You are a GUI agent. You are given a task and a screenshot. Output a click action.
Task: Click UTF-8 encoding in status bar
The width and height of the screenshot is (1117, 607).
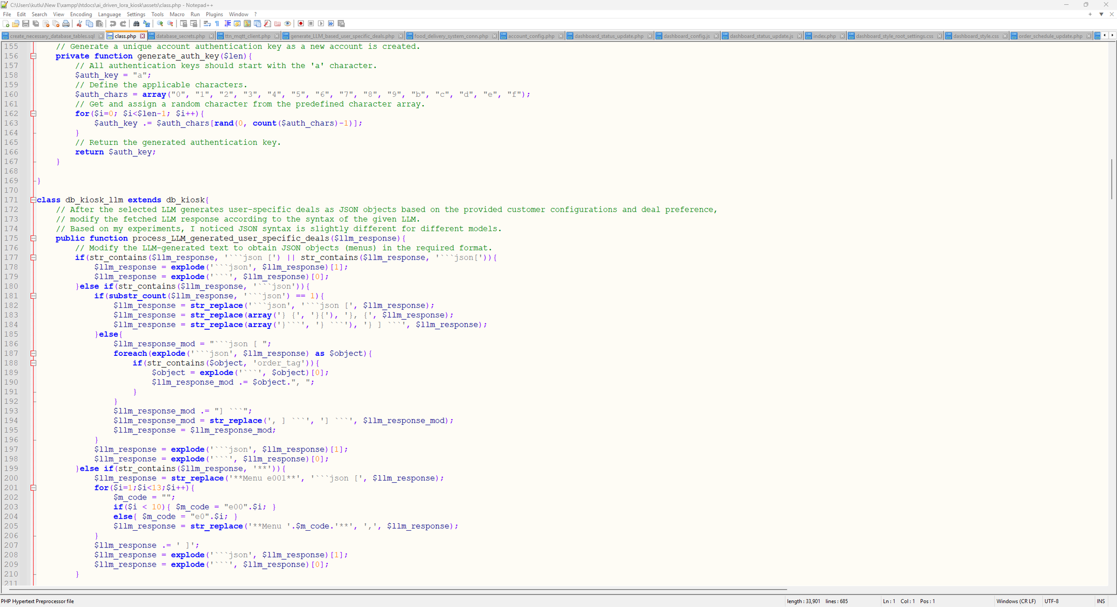tap(1051, 601)
